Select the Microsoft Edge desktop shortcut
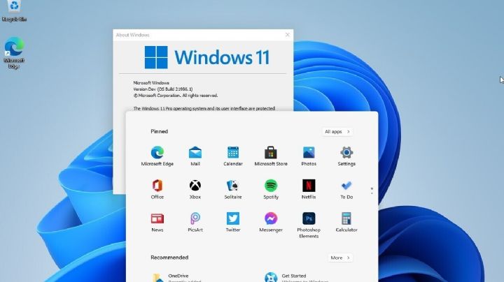 click(x=14, y=53)
